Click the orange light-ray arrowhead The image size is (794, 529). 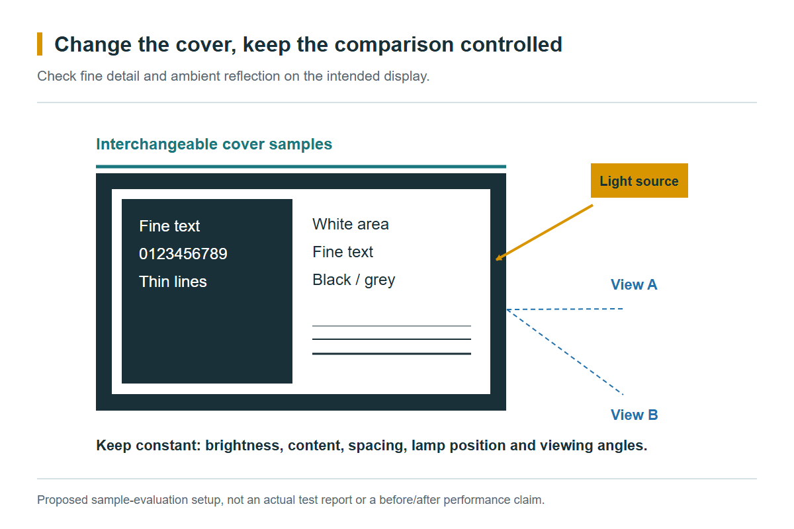(x=500, y=258)
